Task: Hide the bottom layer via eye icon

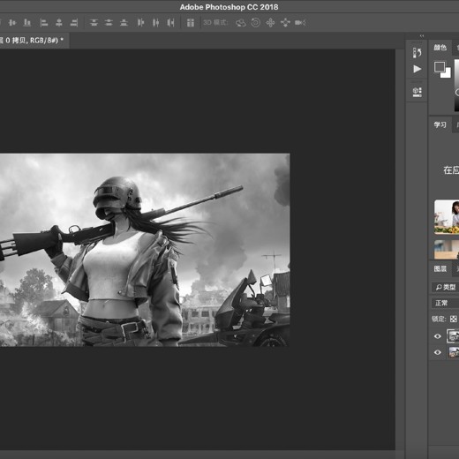Action: [438, 352]
